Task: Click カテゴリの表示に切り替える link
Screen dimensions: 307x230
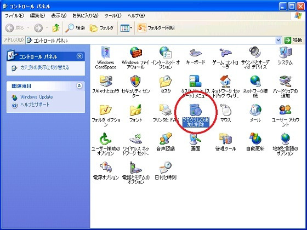Action: 44,68
